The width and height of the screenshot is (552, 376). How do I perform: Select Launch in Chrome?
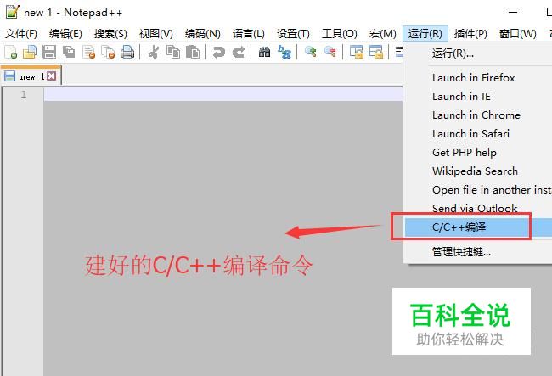tap(478, 115)
